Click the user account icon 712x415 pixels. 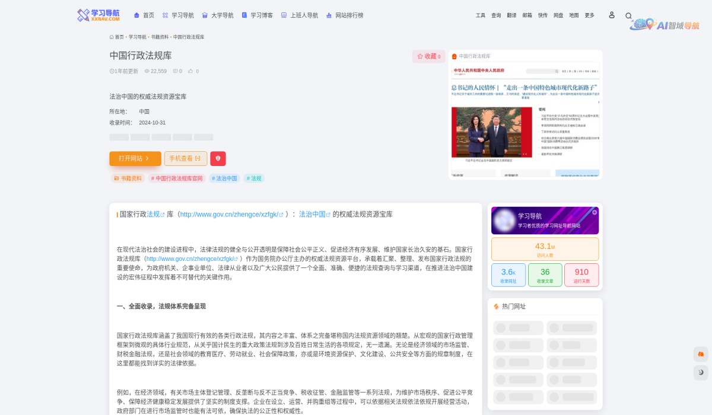(x=612, y=15)
